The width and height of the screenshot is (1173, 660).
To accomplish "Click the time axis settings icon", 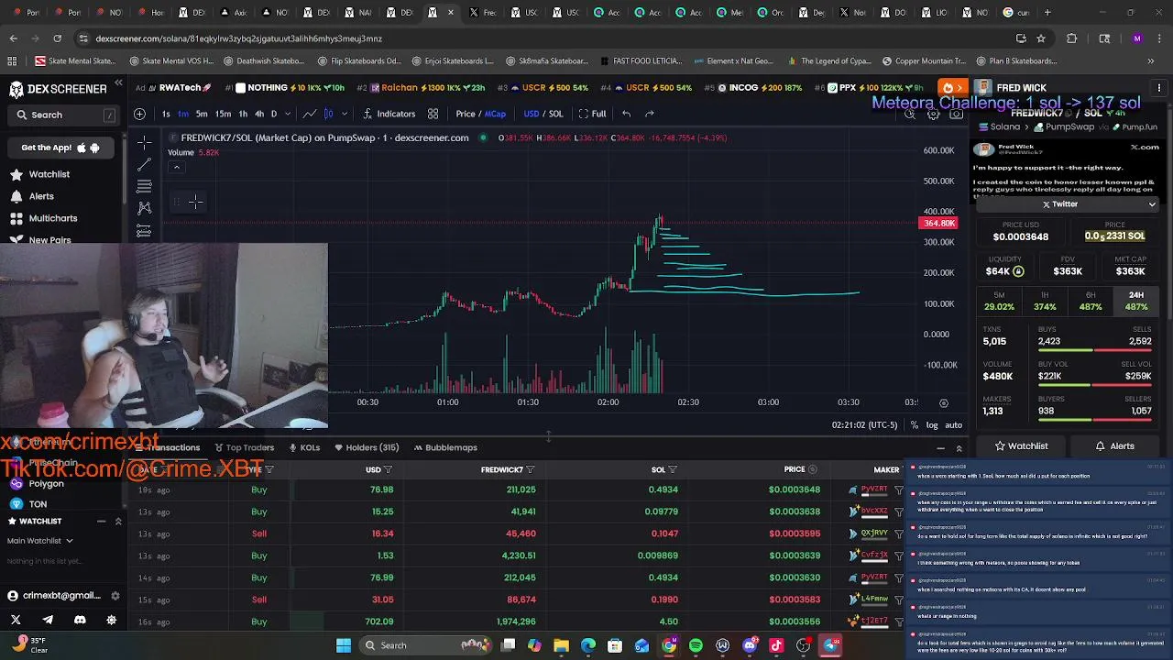I will click(x=943, y=402).
